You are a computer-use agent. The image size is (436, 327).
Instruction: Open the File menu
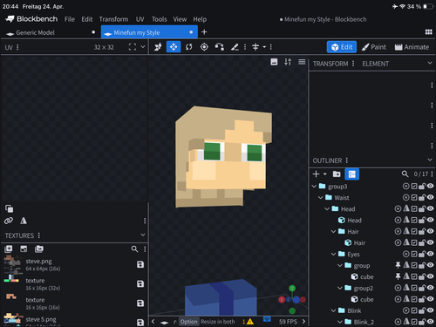(70, 19)
